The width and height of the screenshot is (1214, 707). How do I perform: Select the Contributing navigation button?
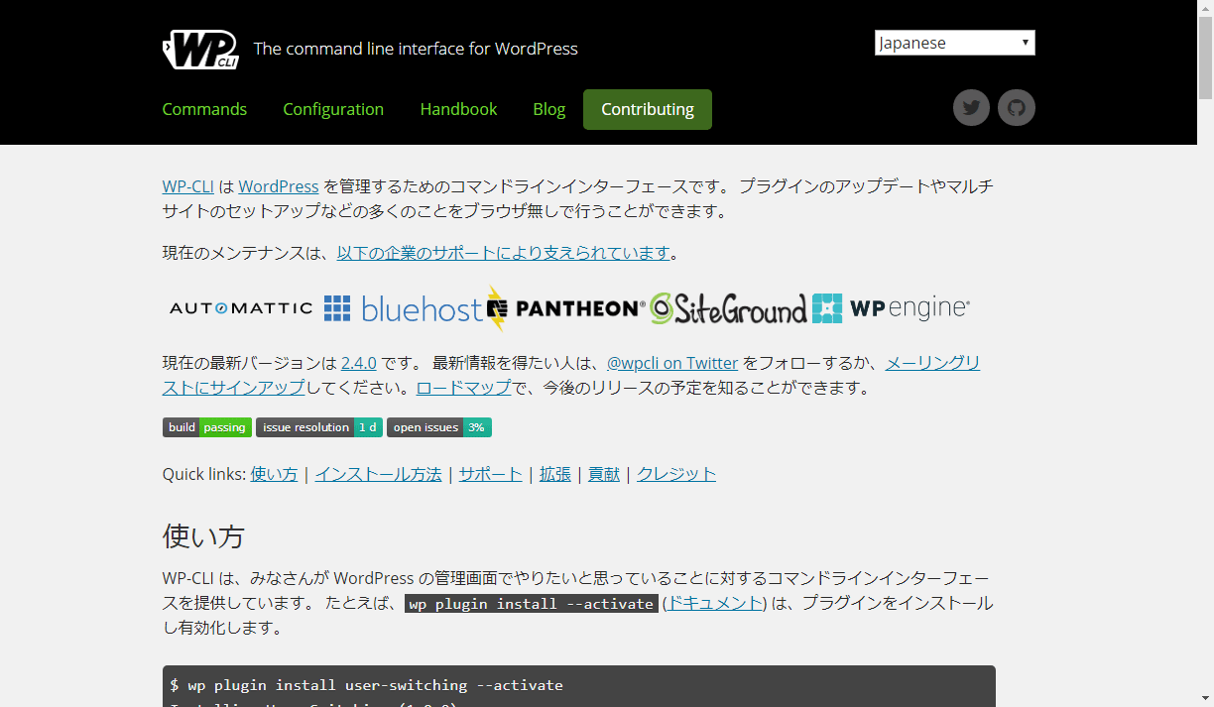[x=648, y=109]
